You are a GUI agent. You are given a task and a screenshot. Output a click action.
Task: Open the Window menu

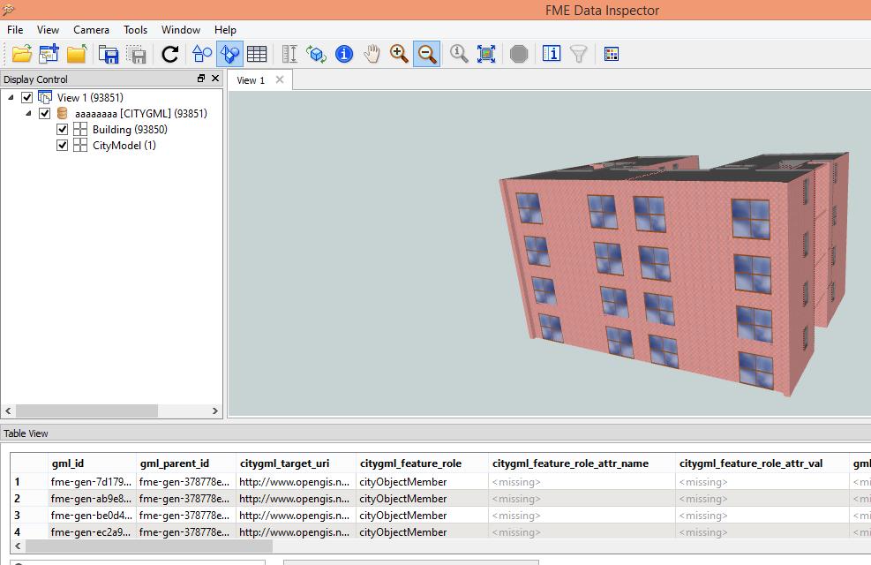[x=181, y=30]
